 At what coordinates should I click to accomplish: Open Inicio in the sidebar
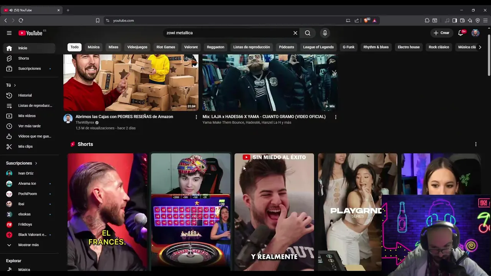(29, 48)
